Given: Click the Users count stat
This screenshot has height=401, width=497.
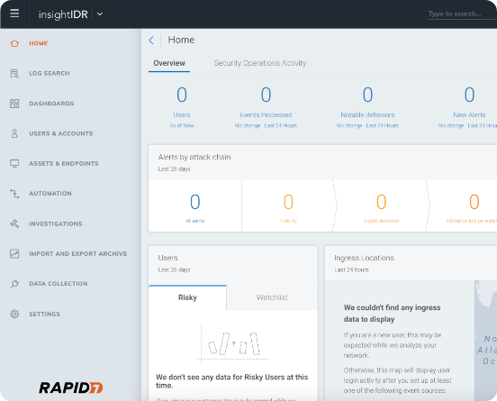Looking at the screenshot, I should tap(182, 107).
